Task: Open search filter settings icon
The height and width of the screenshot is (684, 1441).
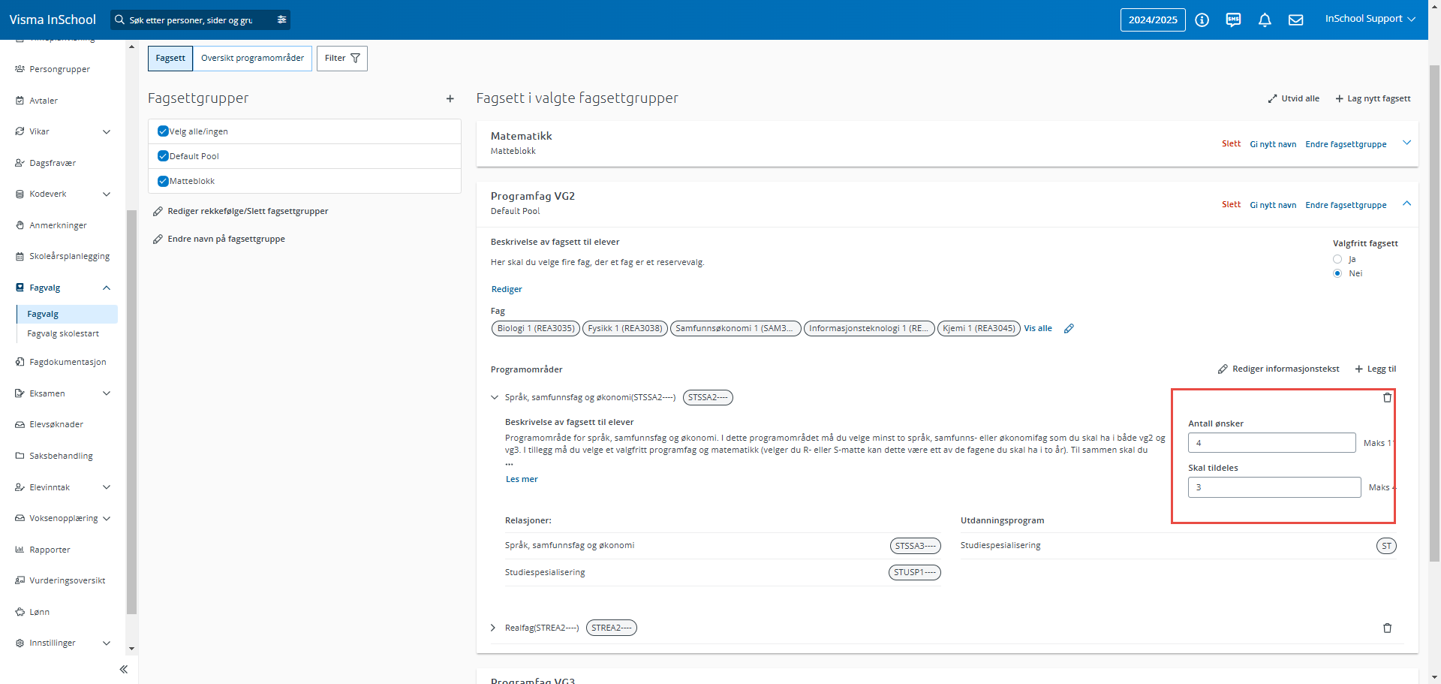Action: click(281, 20)
